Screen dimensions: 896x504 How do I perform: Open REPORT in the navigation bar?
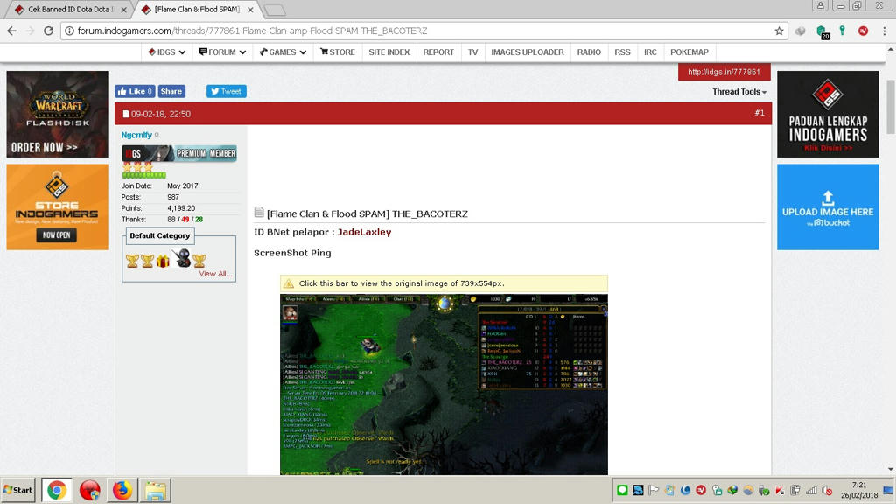click(x=438, y=52)
